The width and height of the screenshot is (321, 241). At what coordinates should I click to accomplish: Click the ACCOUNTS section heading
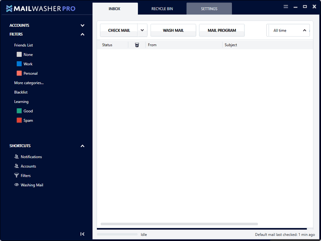click(19, 26)
